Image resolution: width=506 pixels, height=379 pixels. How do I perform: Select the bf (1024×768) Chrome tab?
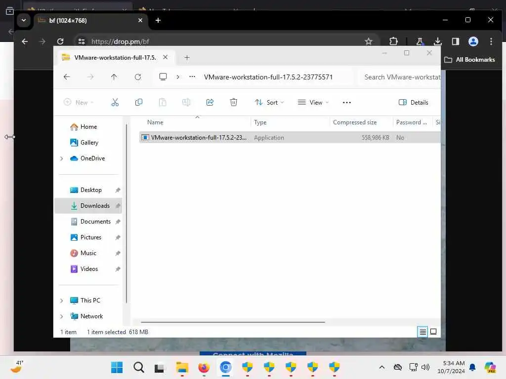(91, 20)
